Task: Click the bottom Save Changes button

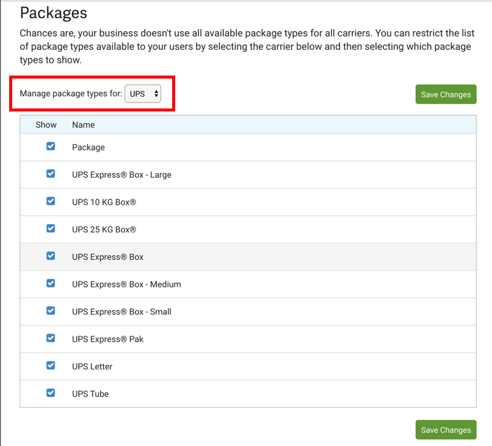Action: pos(446,430)
